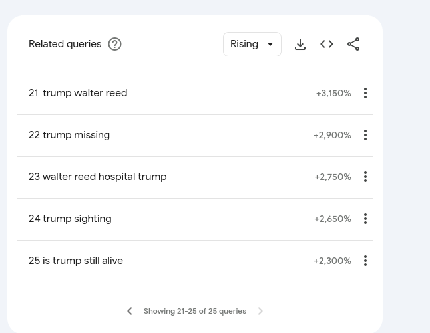Image resolution: width=430 pixels, height=333 pixels.
Task: Open query 'trump walter reed'
Action: (85, 93)
